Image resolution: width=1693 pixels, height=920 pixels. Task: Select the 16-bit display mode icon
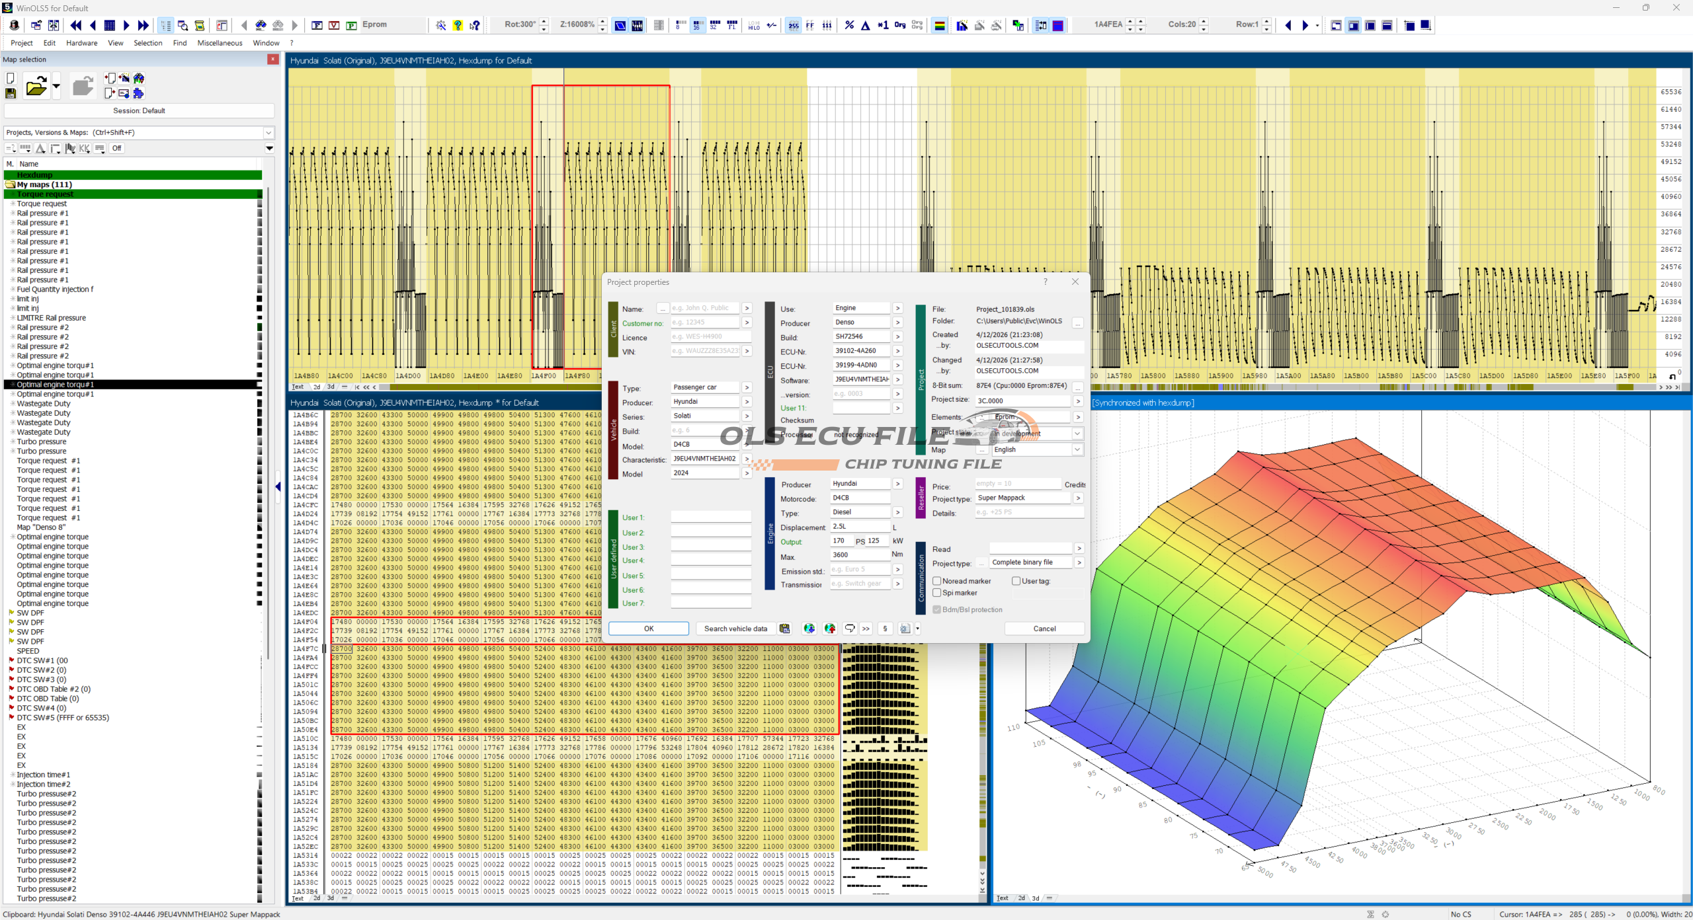coord(697,25)
